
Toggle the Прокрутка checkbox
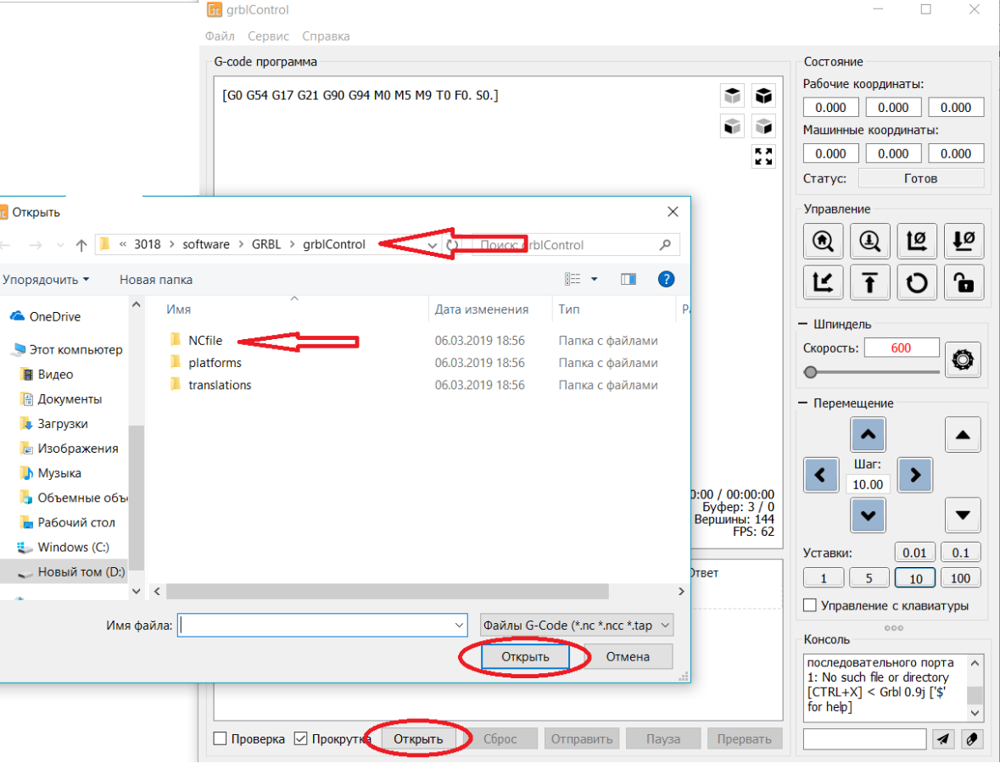pyautogui.click(x=301, y=738)
